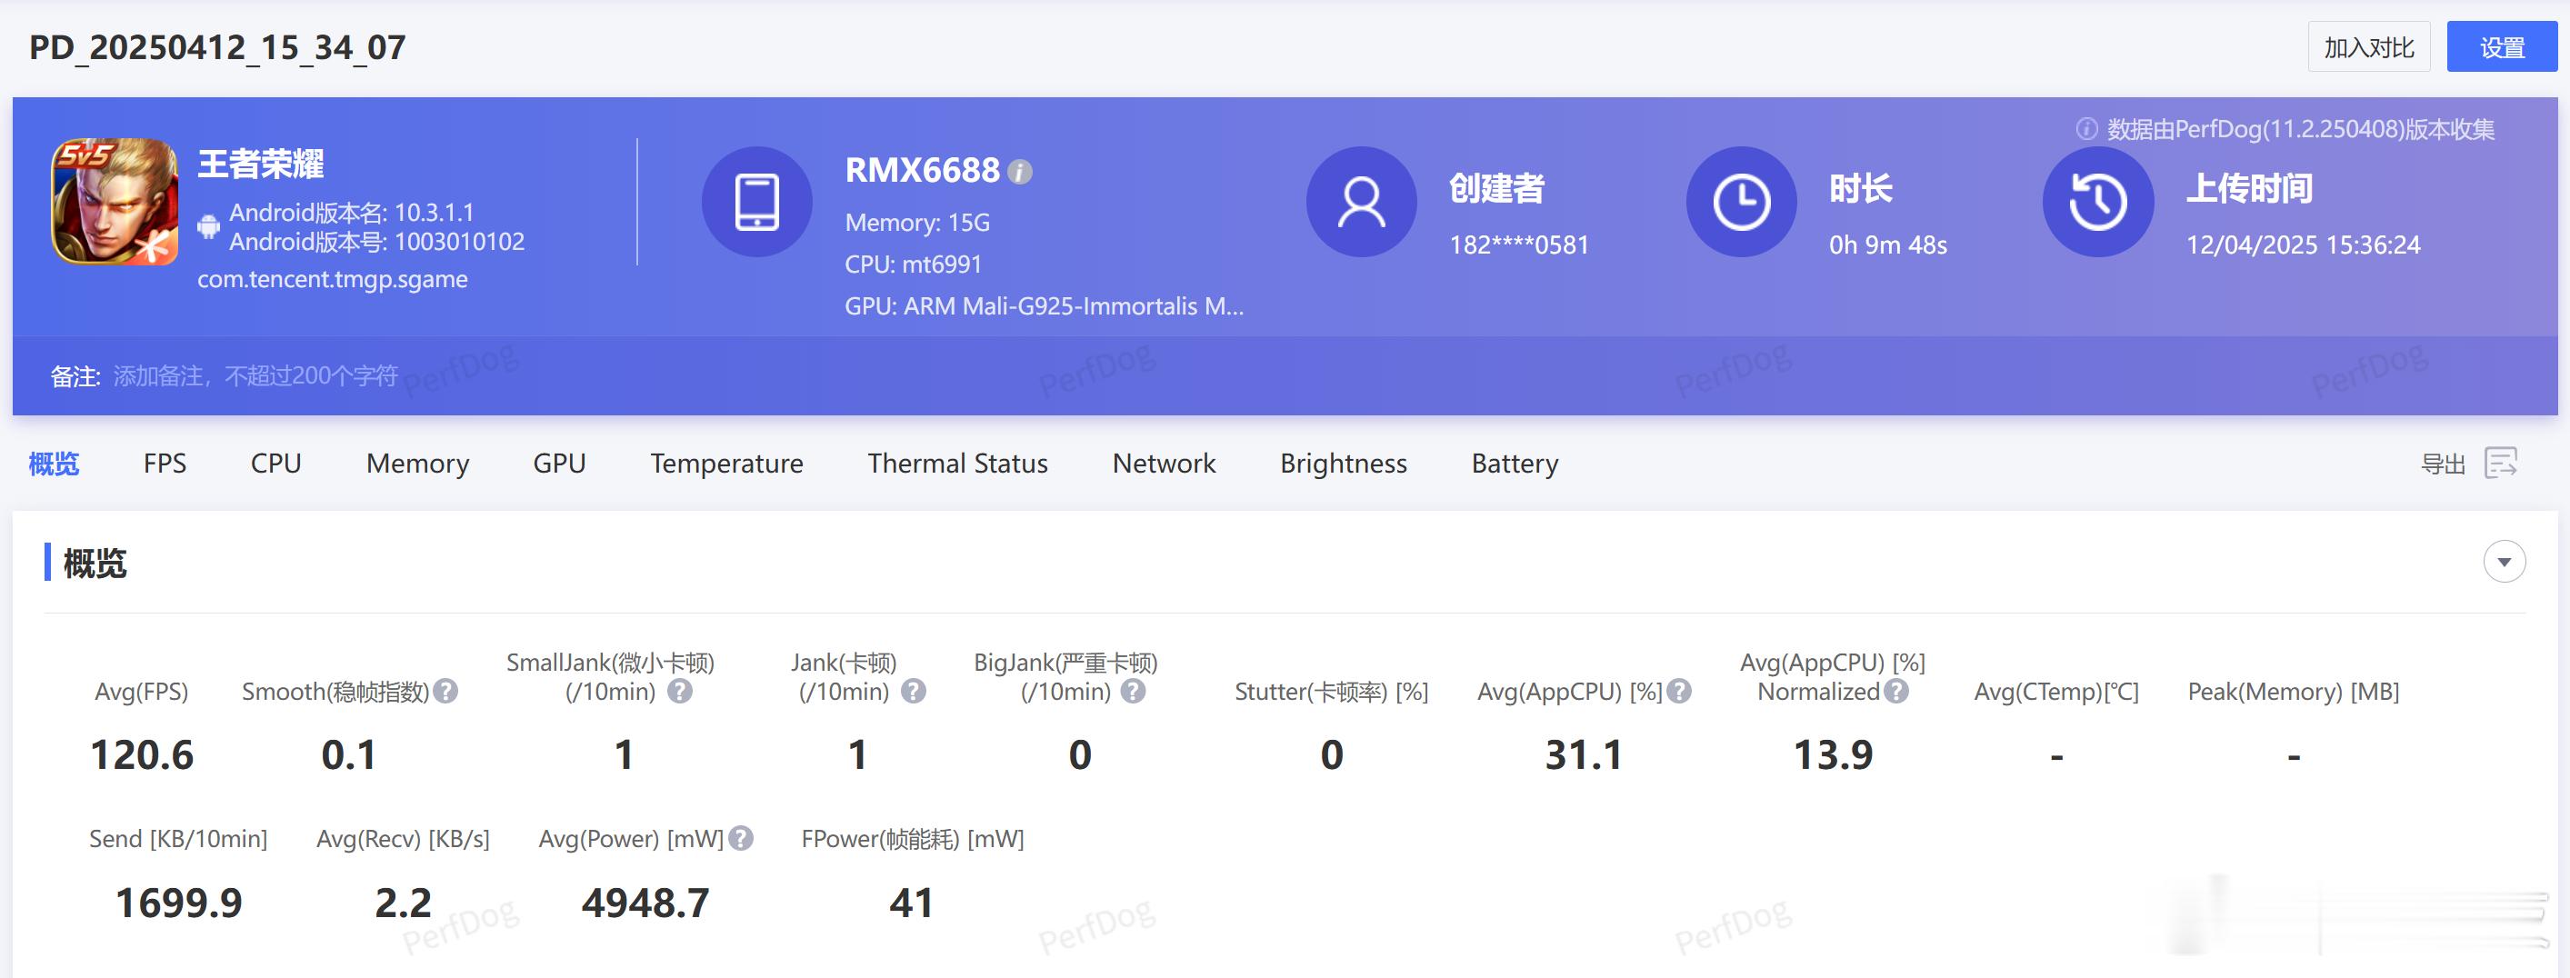
Task: Open the Temperature tab
Action: [726, 464]
